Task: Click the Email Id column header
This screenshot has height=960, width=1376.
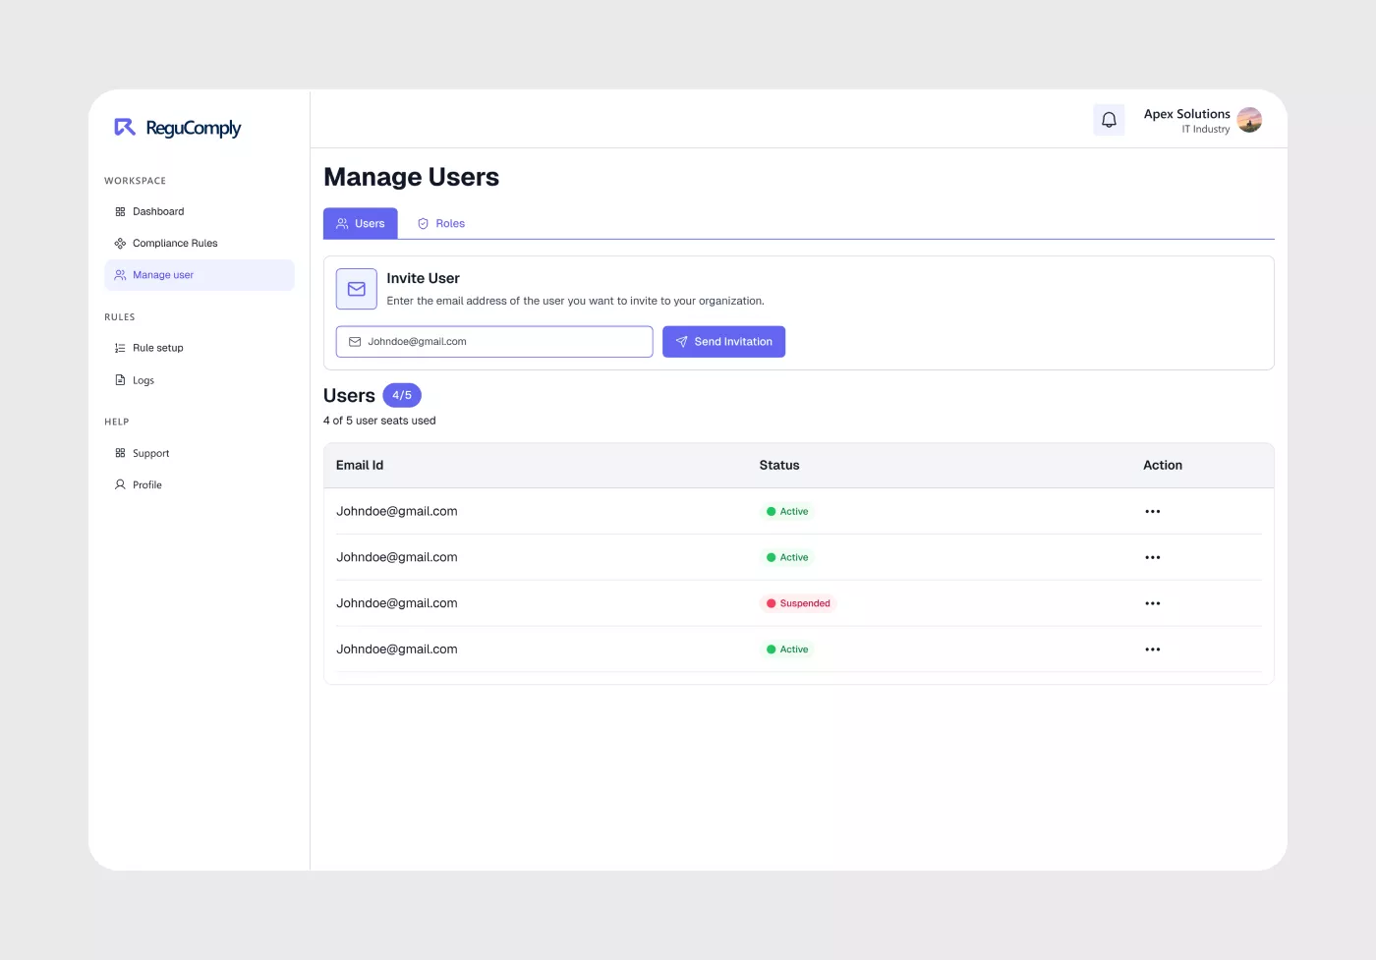Action: [360, 465]
